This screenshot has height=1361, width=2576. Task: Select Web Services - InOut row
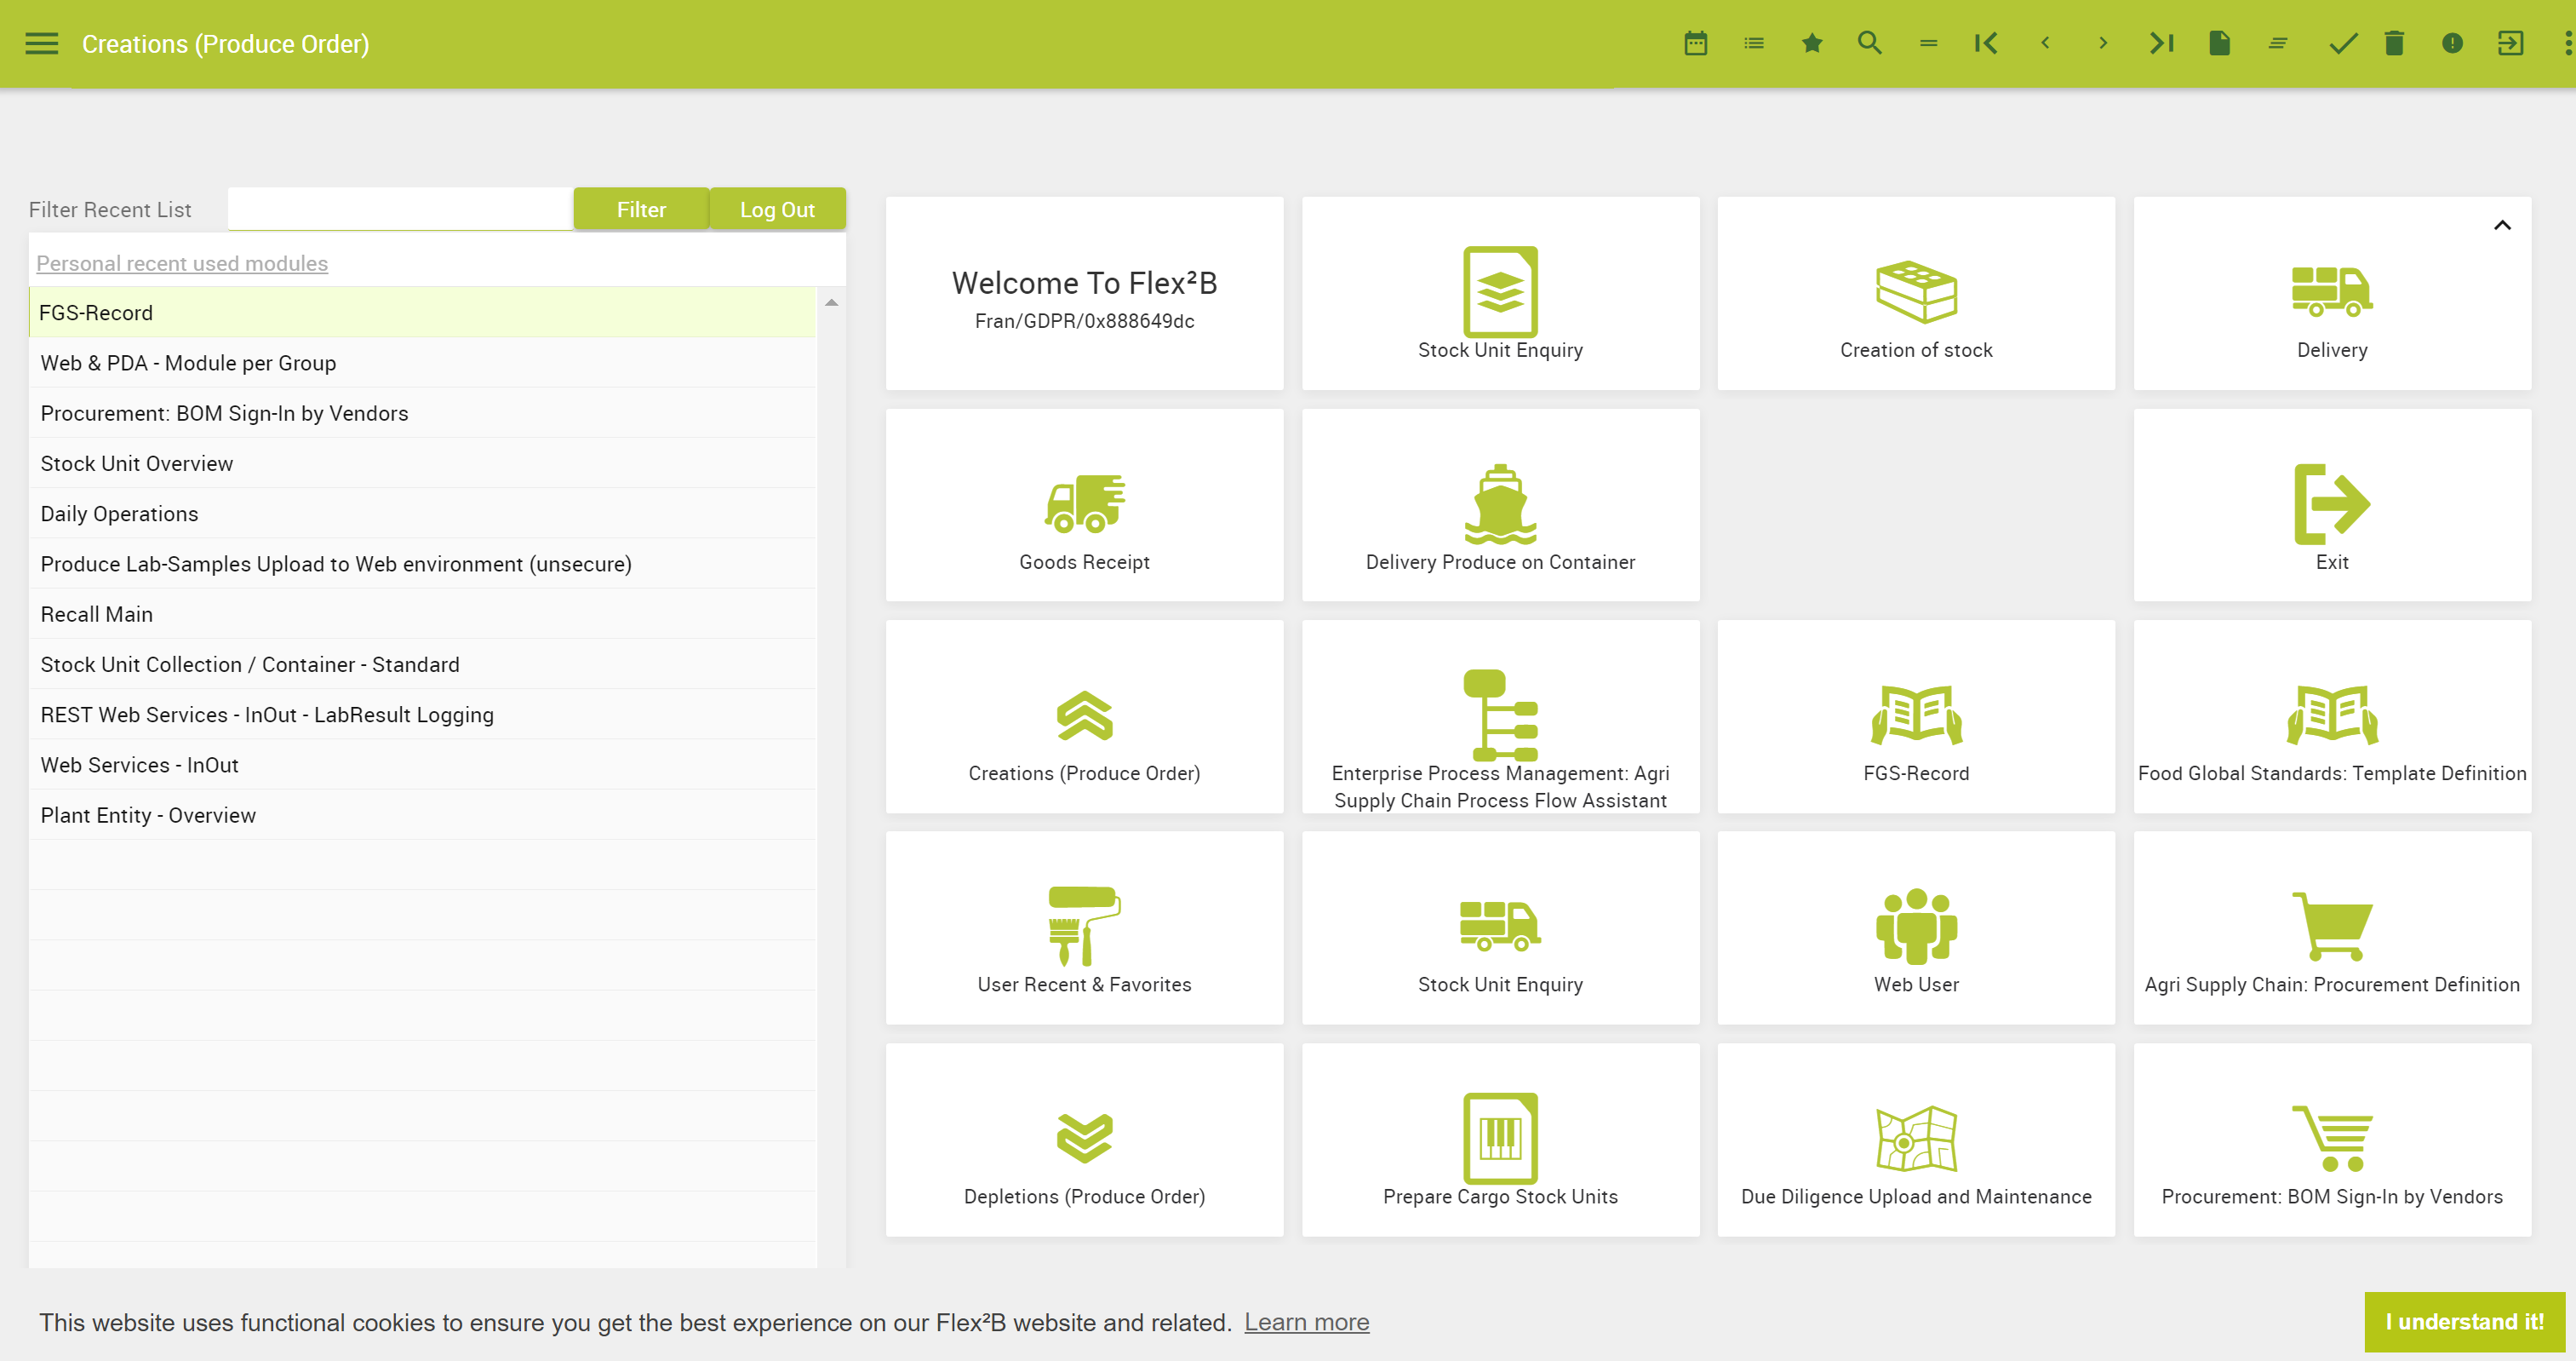point(423,765)
